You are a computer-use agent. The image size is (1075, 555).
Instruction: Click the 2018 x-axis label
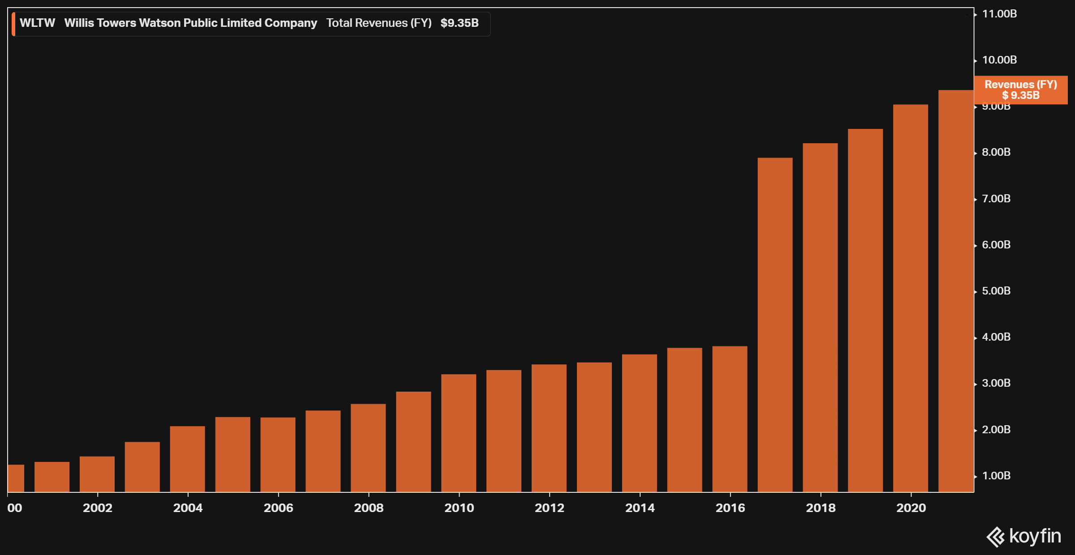[x=821, y=508]
